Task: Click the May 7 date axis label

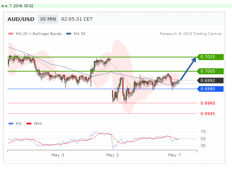Action: [x=175, y=155]
